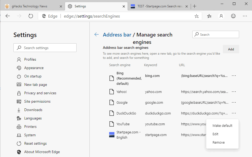252x157 pixels.
Task: Click the Search engine column header
Action: tap(120, 65)
